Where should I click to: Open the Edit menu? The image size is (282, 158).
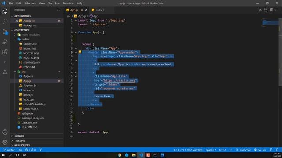[19, 3]
